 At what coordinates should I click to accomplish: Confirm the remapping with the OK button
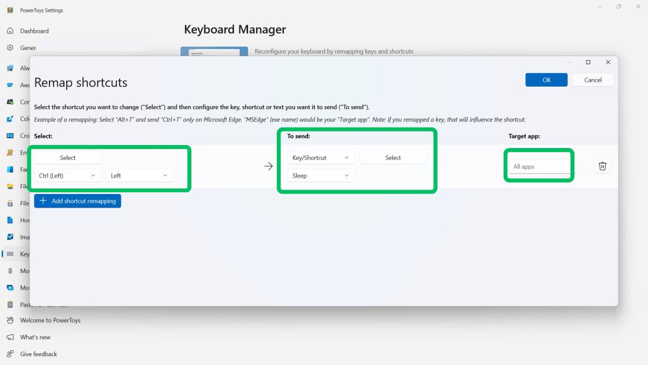click(546, 80)
